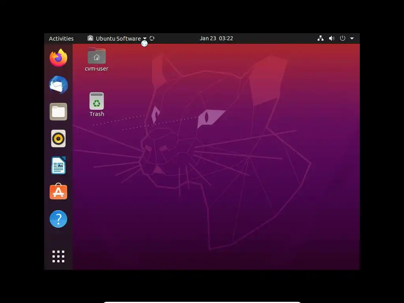
Task: Open the Activities overview
Action: point(61,38)
